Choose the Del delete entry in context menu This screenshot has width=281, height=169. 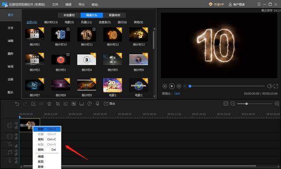point(47,150)
